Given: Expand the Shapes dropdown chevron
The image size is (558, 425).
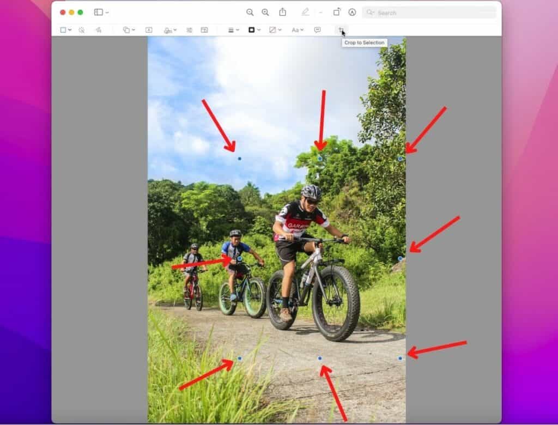Looking at the screenshot, I should click(134, 30).
